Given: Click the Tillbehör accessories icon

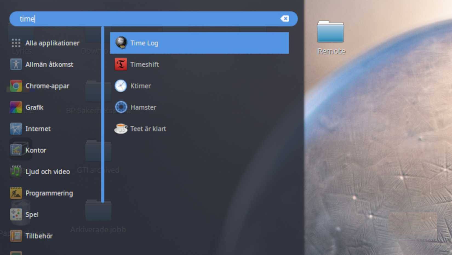Looking at the screenshot, I should [16, 236].
